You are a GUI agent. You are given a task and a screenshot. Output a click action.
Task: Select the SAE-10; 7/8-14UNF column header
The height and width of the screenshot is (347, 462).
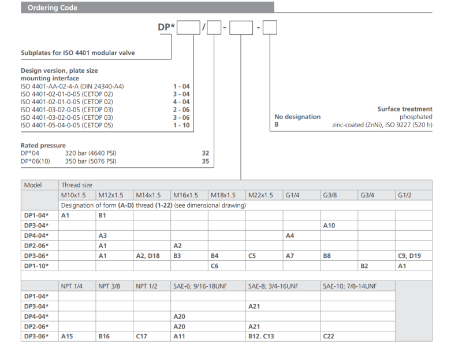tap(349, 286)
